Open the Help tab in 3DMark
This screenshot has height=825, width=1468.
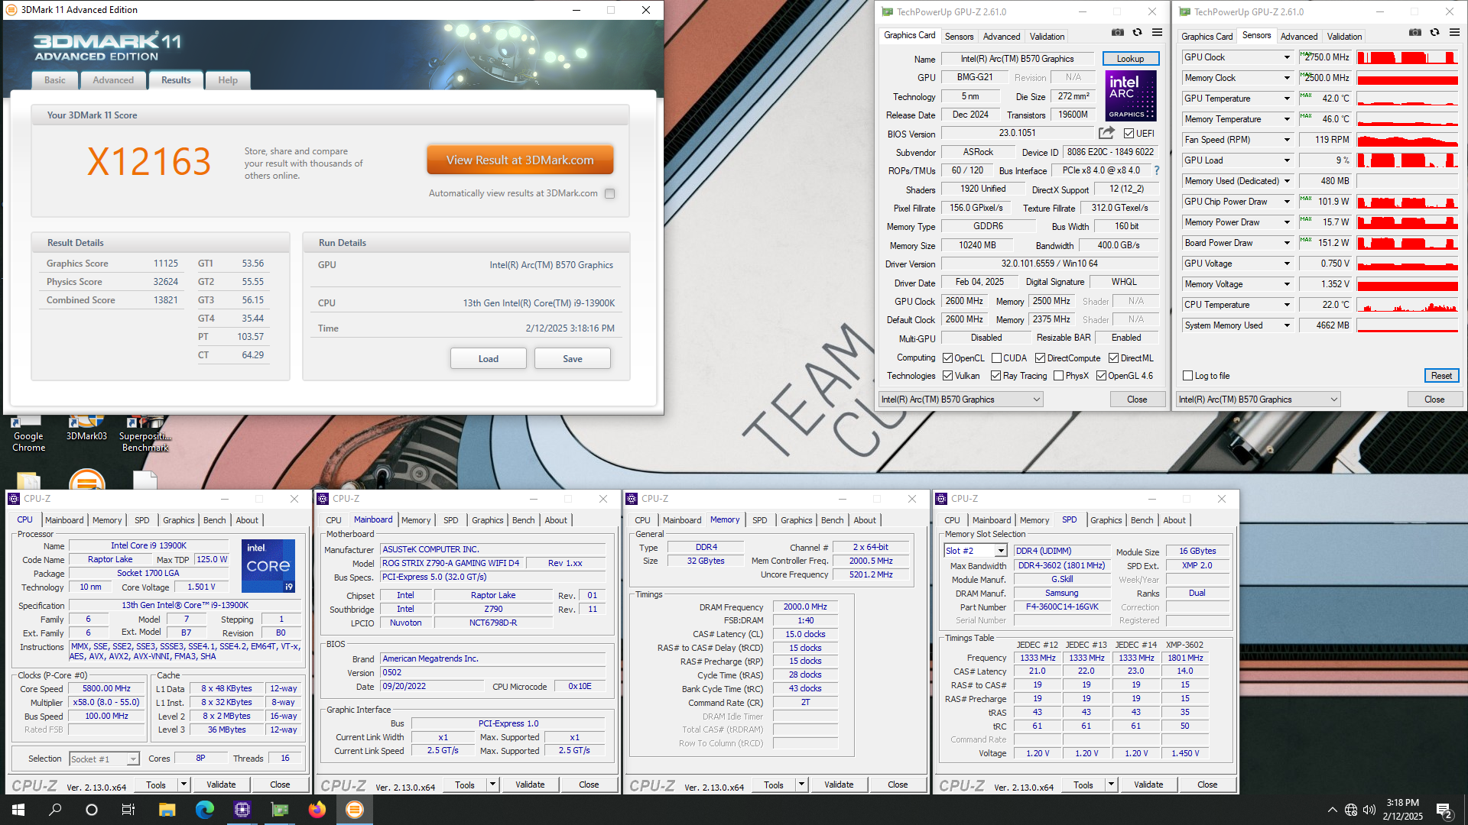pos(228,80)
